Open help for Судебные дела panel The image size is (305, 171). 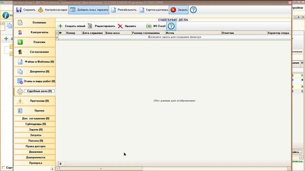click(171, 26)
